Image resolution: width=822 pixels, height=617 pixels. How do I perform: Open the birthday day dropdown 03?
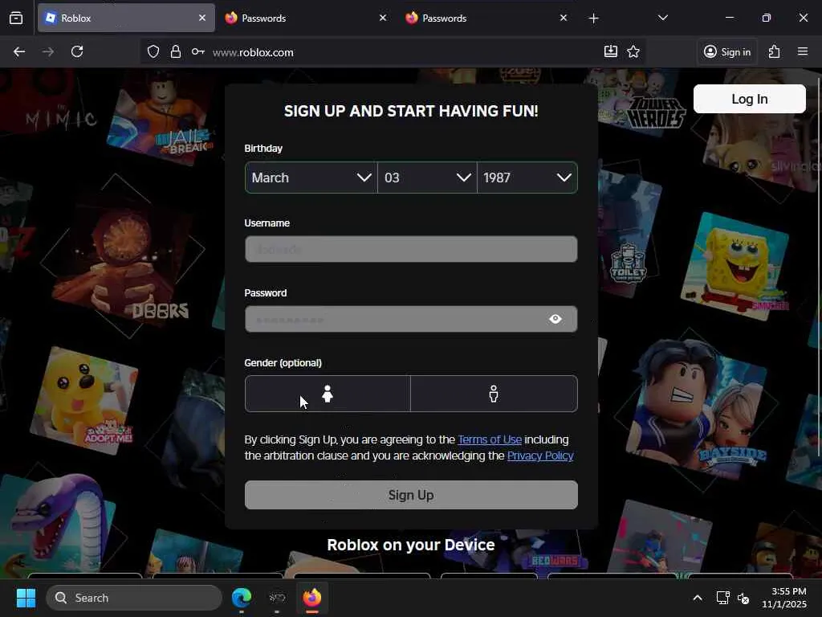point(427,178)
